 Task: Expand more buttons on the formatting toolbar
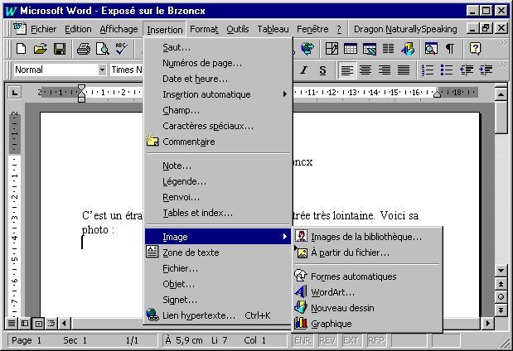pos(503,65)
